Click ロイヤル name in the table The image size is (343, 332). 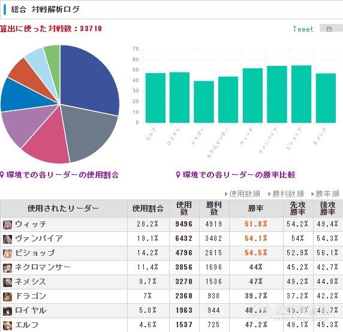click(x=31, y=310)
